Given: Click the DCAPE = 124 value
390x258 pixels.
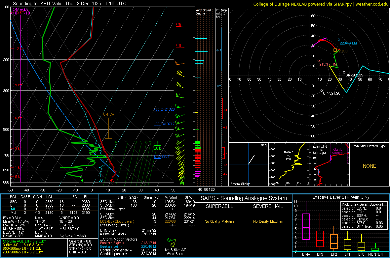Looking at the screenshot, I should pyautogui.click(x=14, y=232).
